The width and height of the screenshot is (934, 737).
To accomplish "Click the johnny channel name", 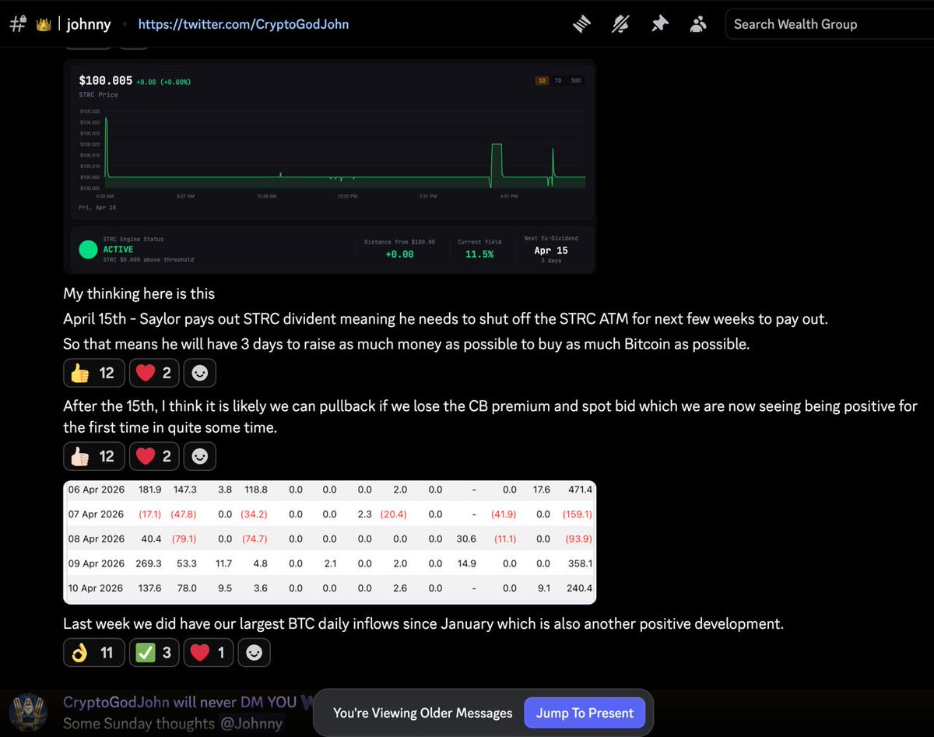I will tap(89, 24).
